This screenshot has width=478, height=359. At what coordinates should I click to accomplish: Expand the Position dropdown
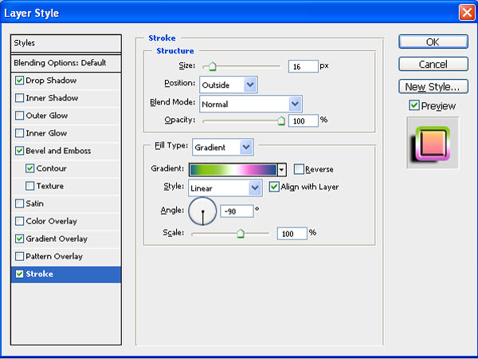(x=250, y=84)
